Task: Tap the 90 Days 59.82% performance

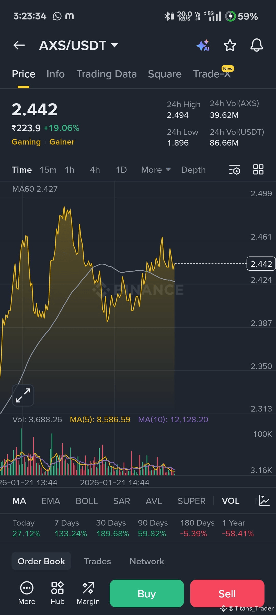Action: click(x=153, y=528)
